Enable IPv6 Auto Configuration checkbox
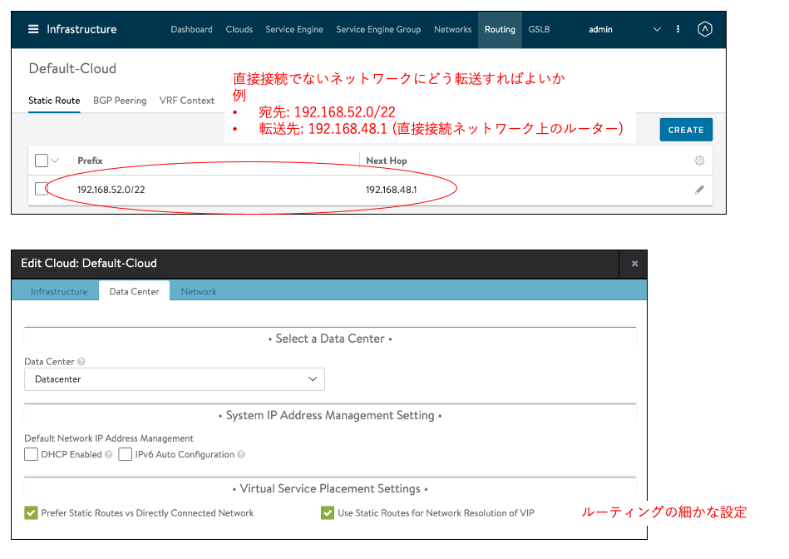 (126, 454)
